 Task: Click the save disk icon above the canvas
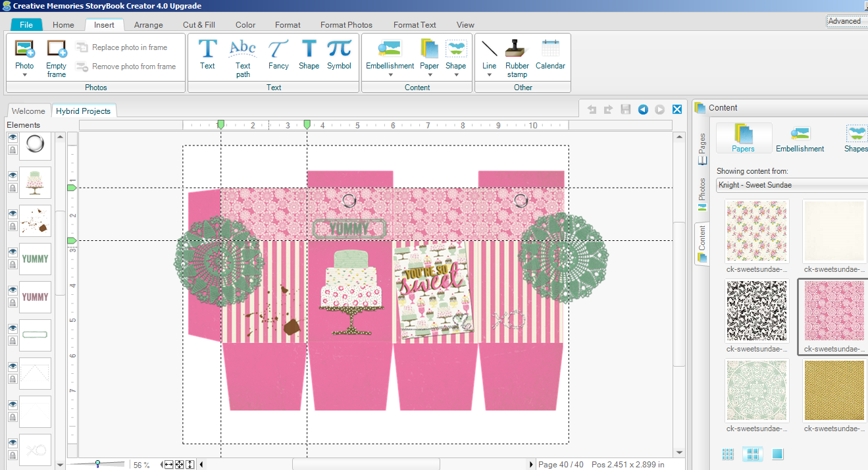626,110
